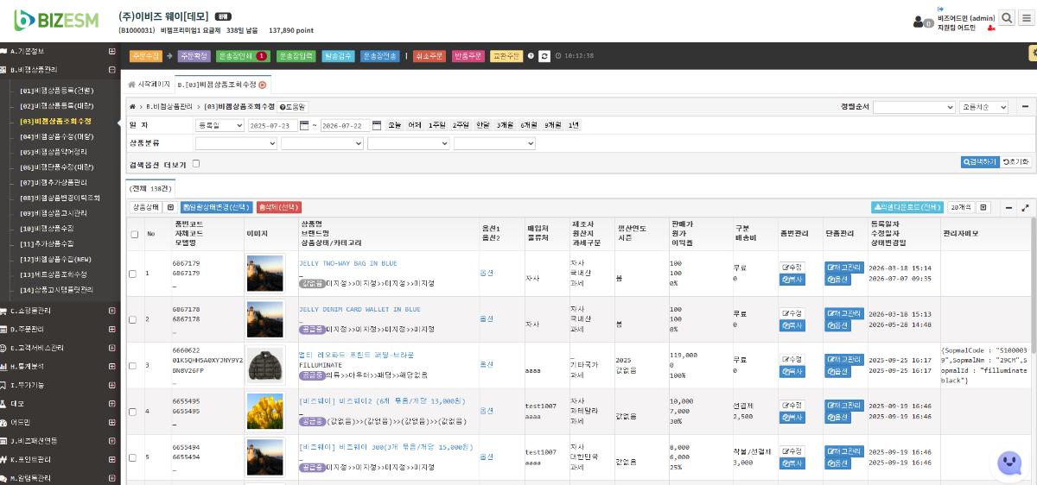Viewport: 1037px width, 485px height.
Task: Click the 엑셀다운로드(전체) button
Action: [907, 207]
